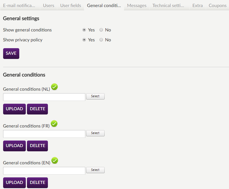Screen dimensions: 229x189
Task: Click Select for the General conditions (NL) file
Action: (95, 96)
